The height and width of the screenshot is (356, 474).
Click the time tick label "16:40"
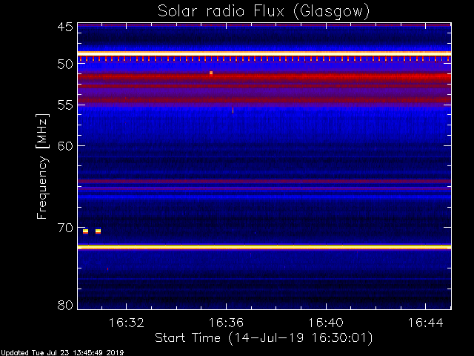tap(326, 323)
